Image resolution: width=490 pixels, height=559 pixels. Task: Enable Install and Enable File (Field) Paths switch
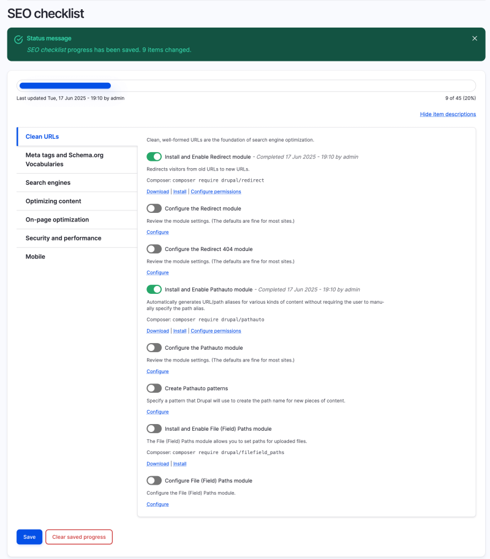tap(154, 428)
